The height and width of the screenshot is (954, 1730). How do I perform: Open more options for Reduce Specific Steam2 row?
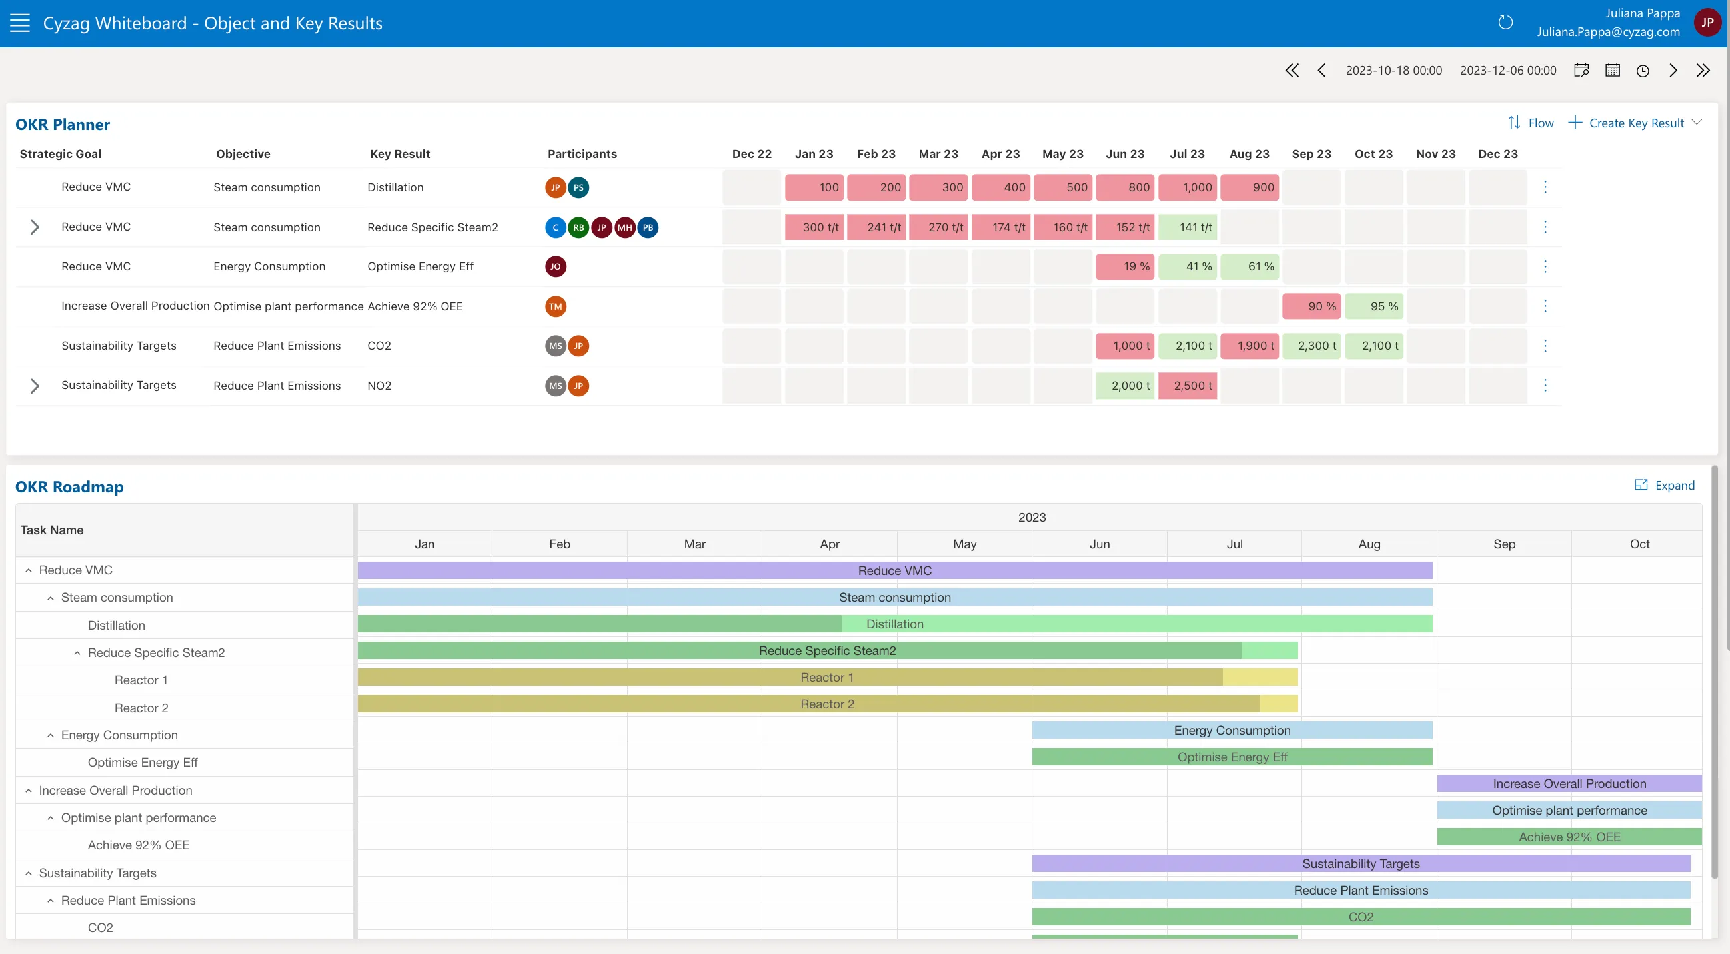pyautogui.click(x=1545, y=227)
